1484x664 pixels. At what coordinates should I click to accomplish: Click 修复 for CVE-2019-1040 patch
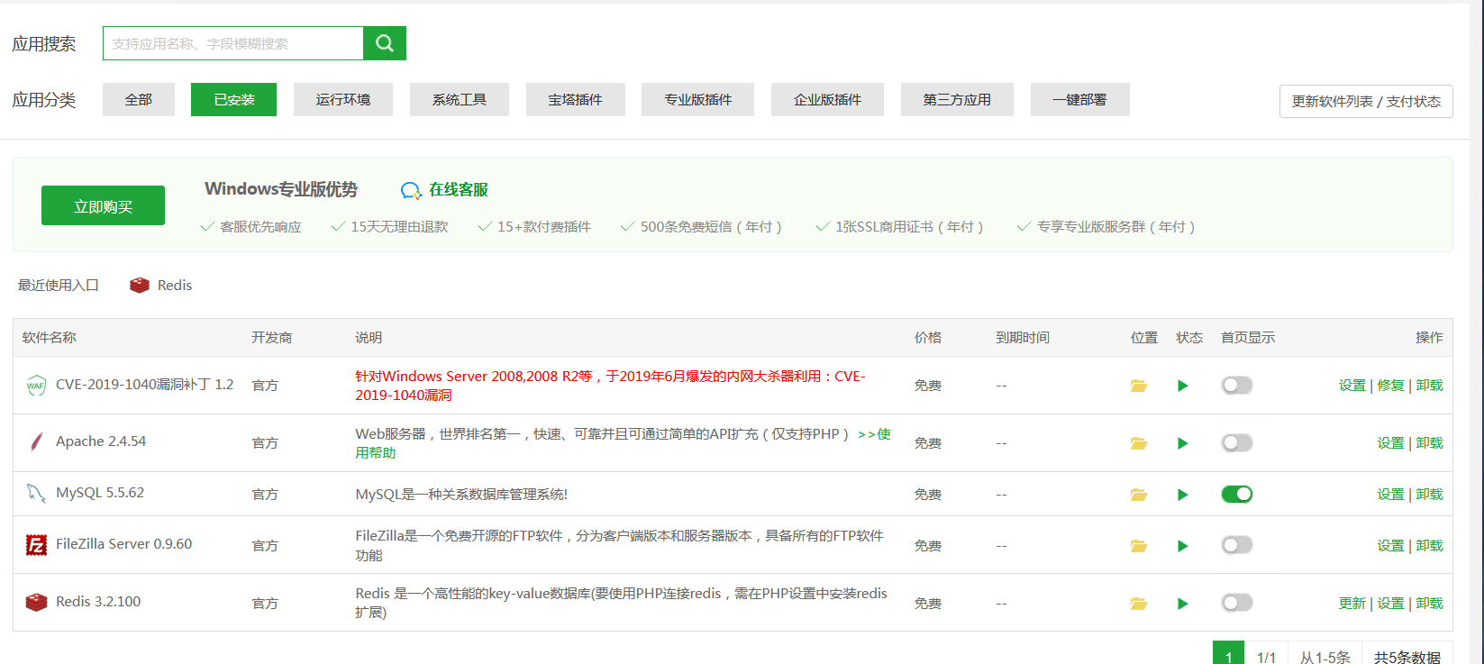(1390, 386)
